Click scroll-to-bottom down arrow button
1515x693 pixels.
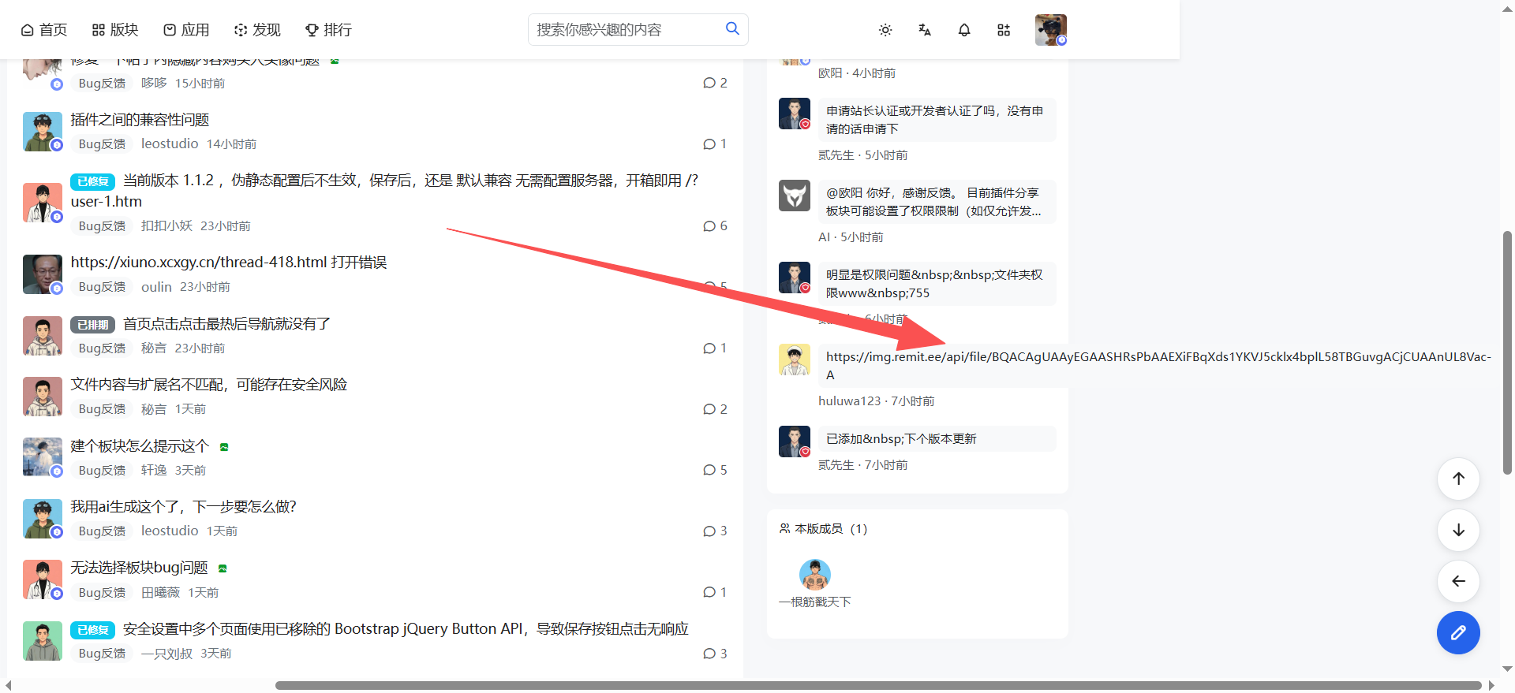[x=1458, y=530]
